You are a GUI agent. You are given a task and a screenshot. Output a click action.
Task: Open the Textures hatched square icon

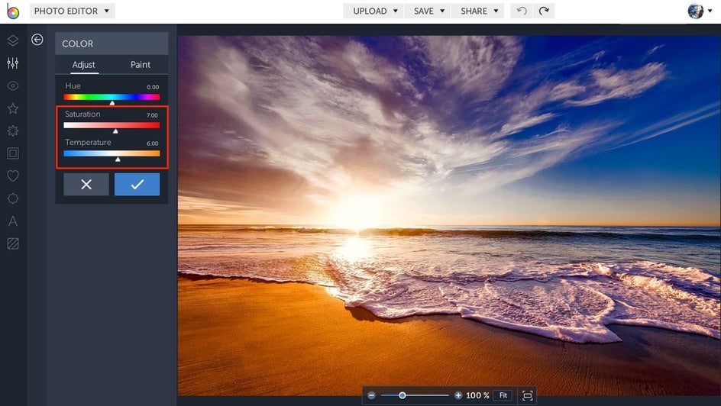(13, 243)
